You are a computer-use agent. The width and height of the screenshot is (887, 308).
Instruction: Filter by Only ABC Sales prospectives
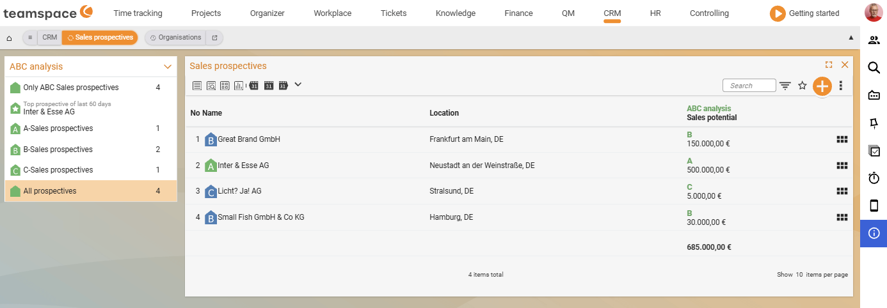91,88
